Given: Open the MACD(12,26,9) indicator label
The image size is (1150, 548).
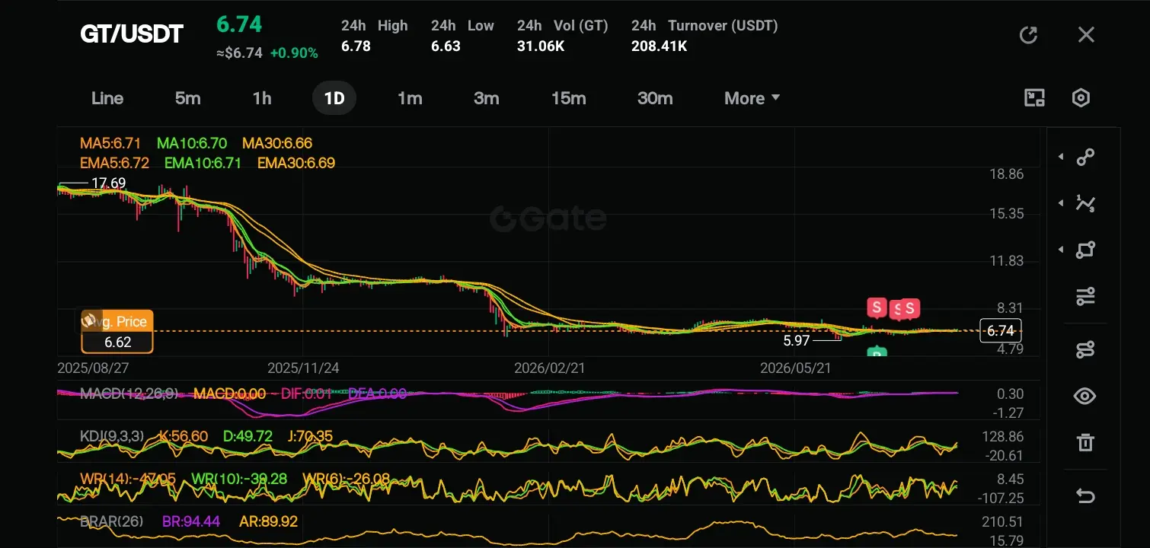Looking at the screenshot, I should tap(129, 393).
